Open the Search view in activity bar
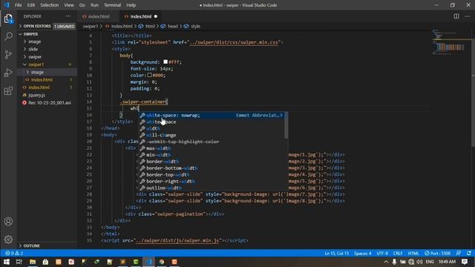The height and width of the screenshot is (267, 475). (x=8, y=36)
